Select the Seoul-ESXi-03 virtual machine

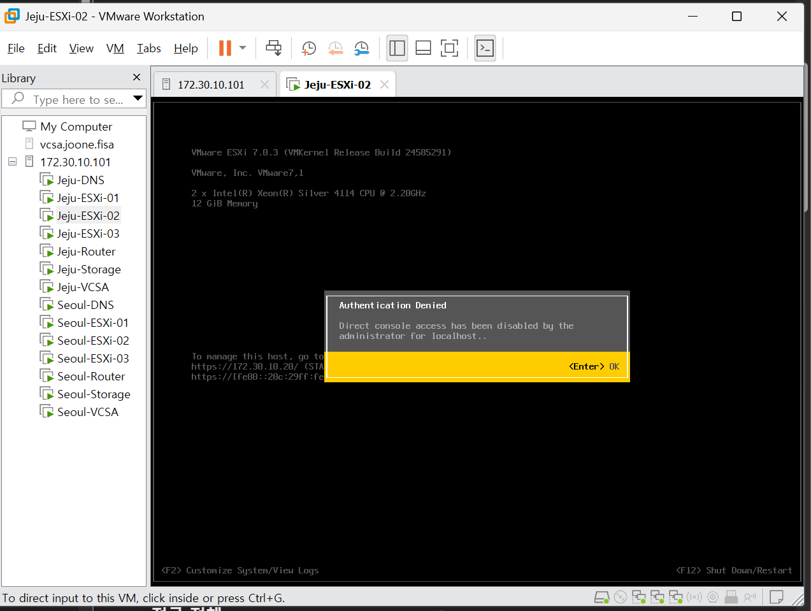pyautogui.click(x=93, y=359)
